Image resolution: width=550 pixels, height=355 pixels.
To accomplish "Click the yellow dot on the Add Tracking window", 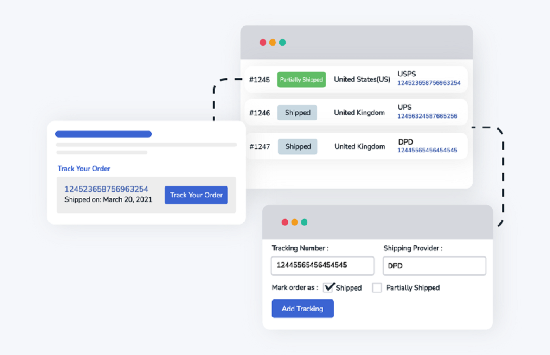I will coord(294,222).
